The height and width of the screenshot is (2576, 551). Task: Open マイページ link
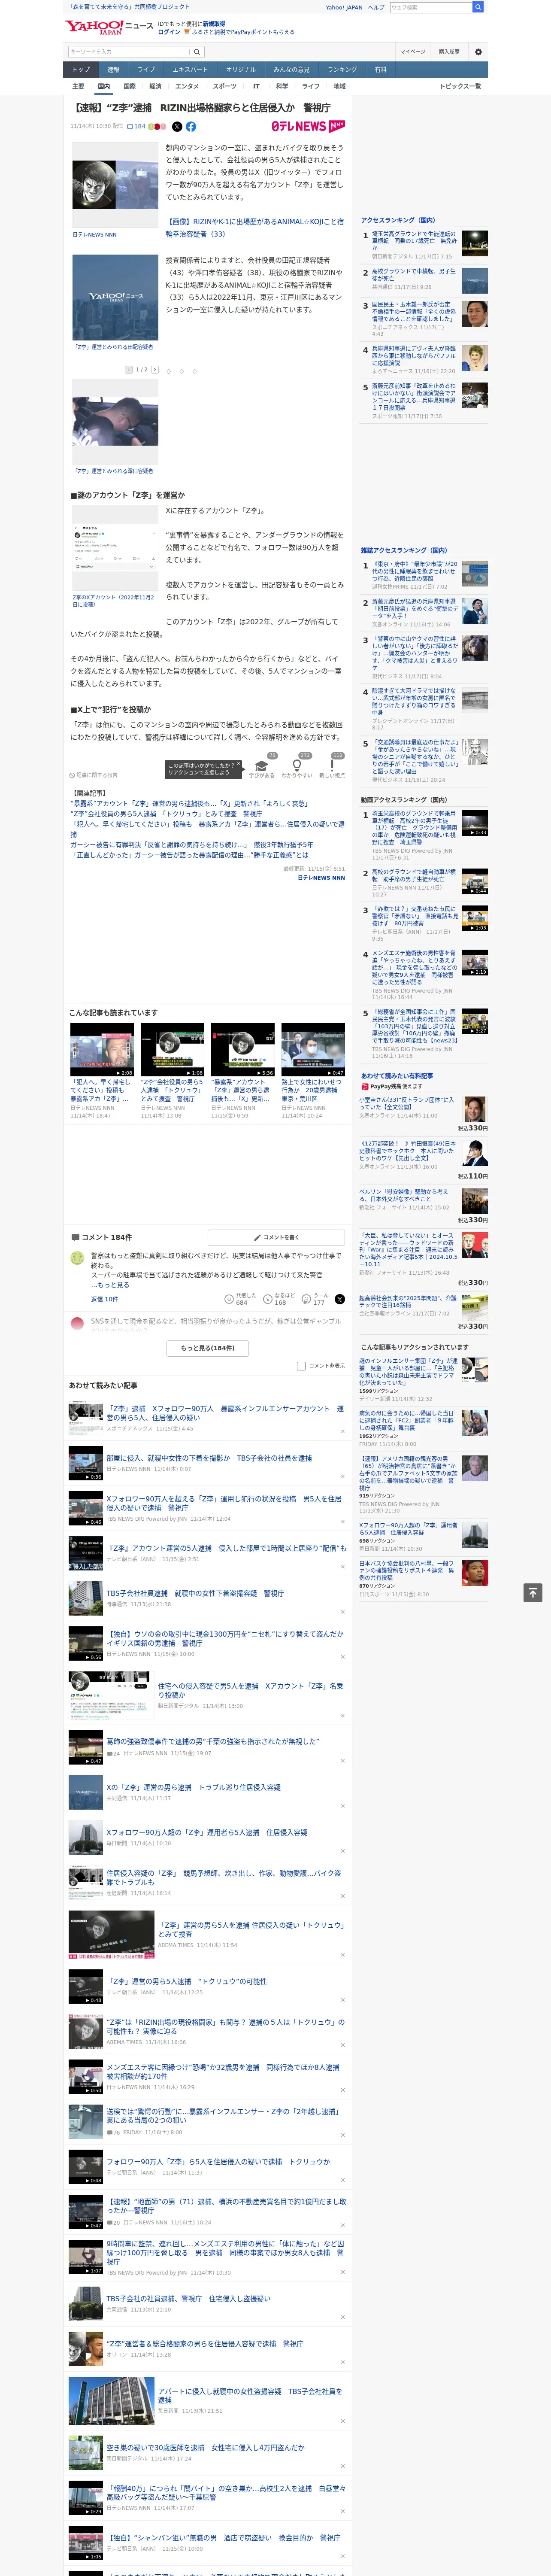click(x=413, y=52)
